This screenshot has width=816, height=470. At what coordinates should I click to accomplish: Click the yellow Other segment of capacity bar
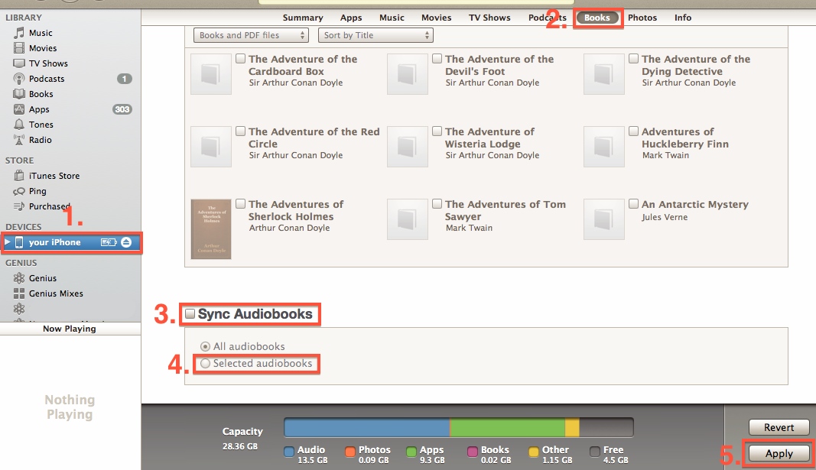[x=572, y=427]
